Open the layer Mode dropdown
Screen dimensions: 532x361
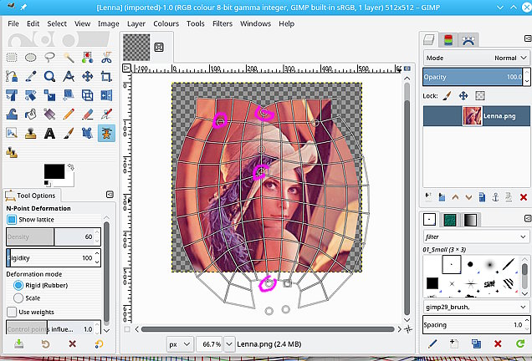pyautogui.click(x=476, y=58)
